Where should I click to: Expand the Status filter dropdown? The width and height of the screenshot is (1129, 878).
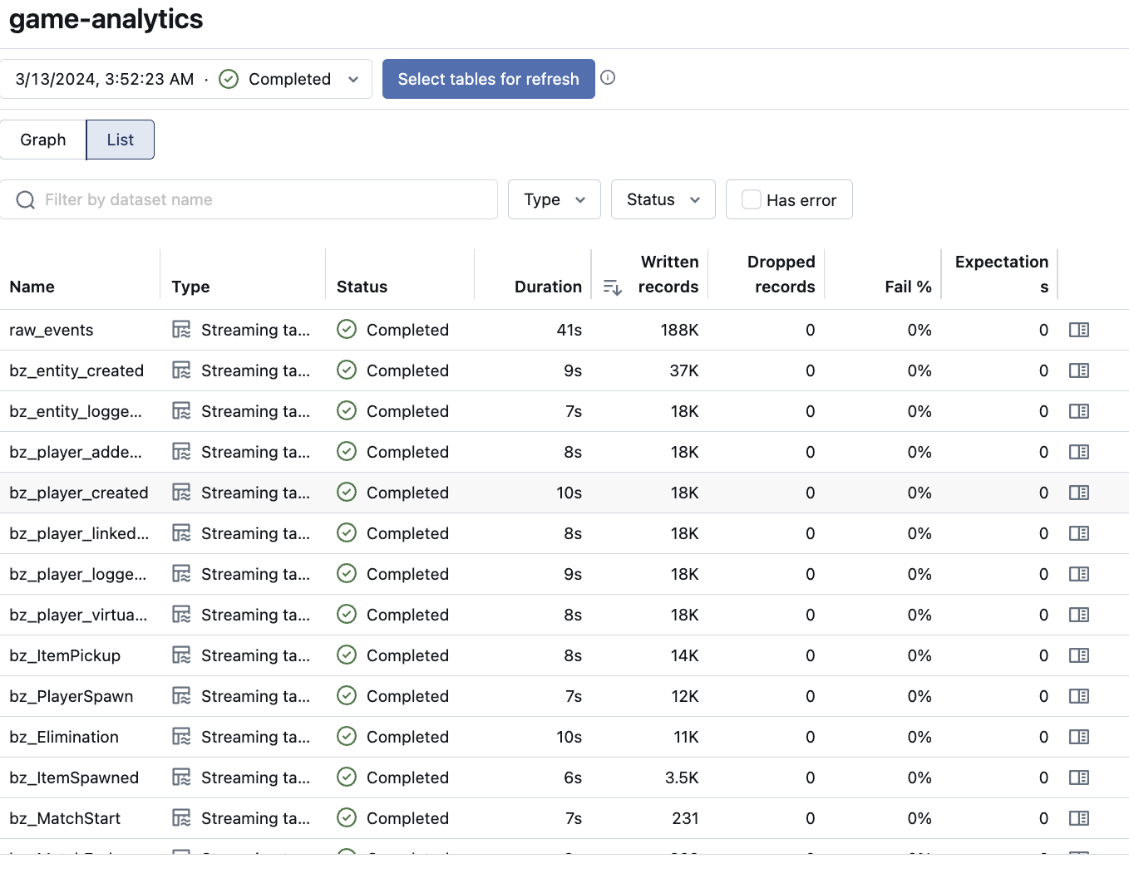(x=663, y=199)
